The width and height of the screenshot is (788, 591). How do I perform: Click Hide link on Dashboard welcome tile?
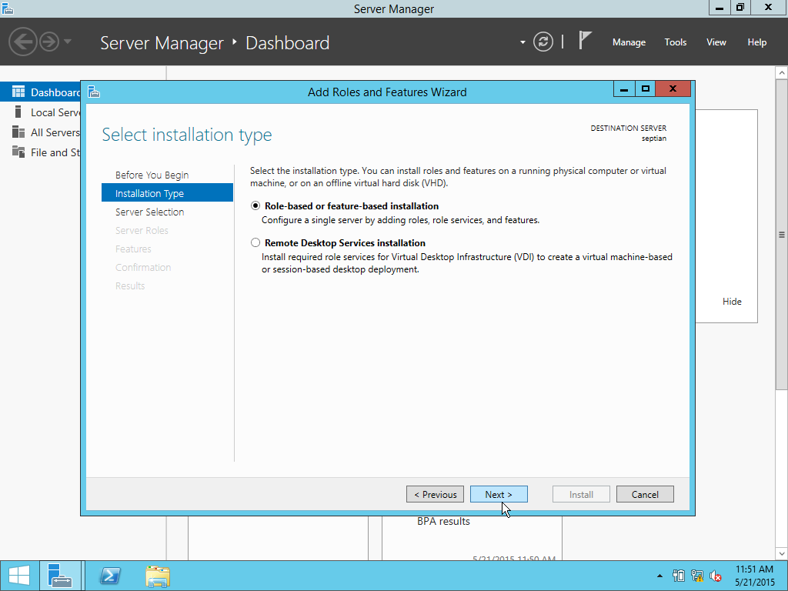coord(732,302)
